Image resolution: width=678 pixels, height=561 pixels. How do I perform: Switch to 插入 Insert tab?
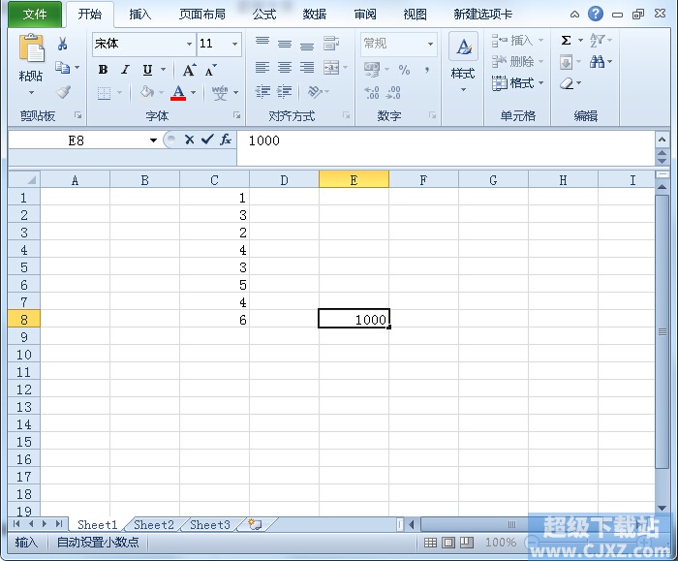pos(140,15)
